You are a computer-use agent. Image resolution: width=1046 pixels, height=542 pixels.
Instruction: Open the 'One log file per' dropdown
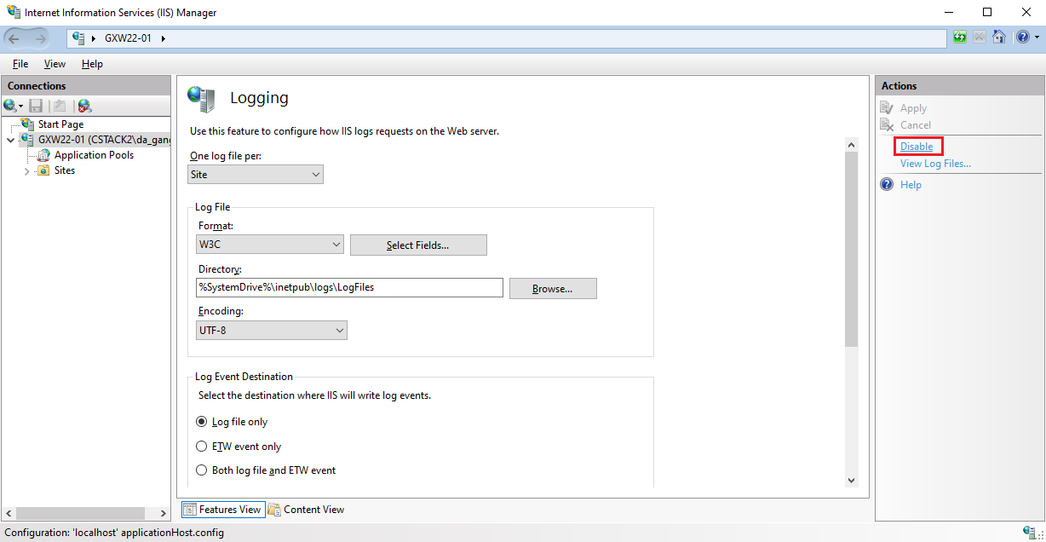point(256,175)
